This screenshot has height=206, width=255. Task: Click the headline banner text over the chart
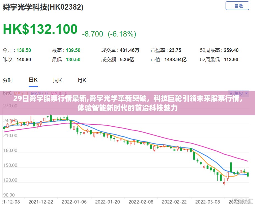pyautogui.click(x=127, y=103)
